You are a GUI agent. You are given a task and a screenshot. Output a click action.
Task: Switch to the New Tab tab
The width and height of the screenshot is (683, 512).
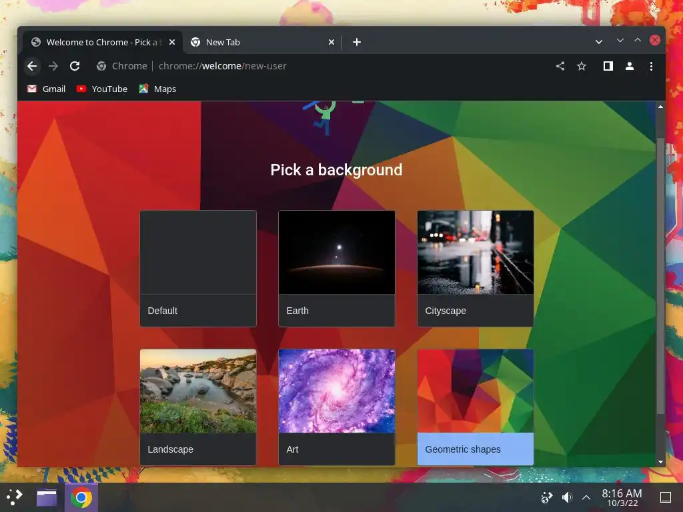262,42
